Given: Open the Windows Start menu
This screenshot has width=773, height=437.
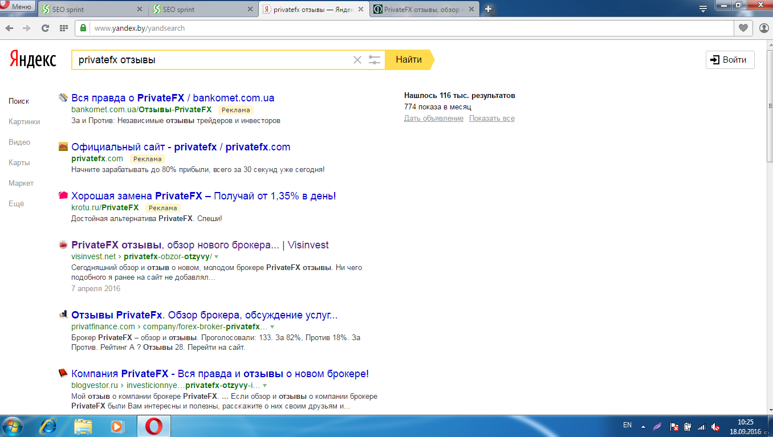Looking at the screenshot, I should tap(12, 426).
